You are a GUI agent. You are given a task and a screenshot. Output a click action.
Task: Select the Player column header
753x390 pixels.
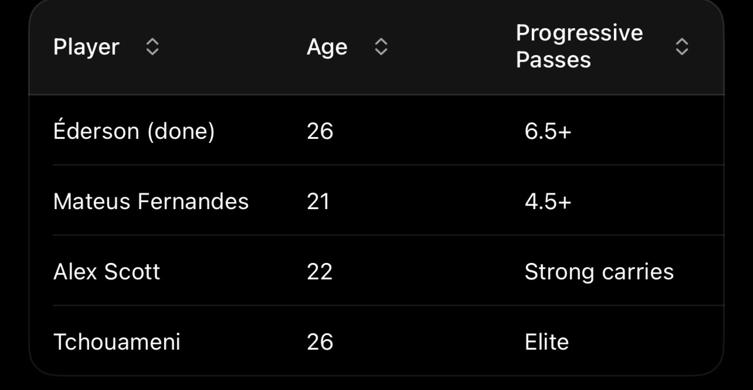(86, 47)
